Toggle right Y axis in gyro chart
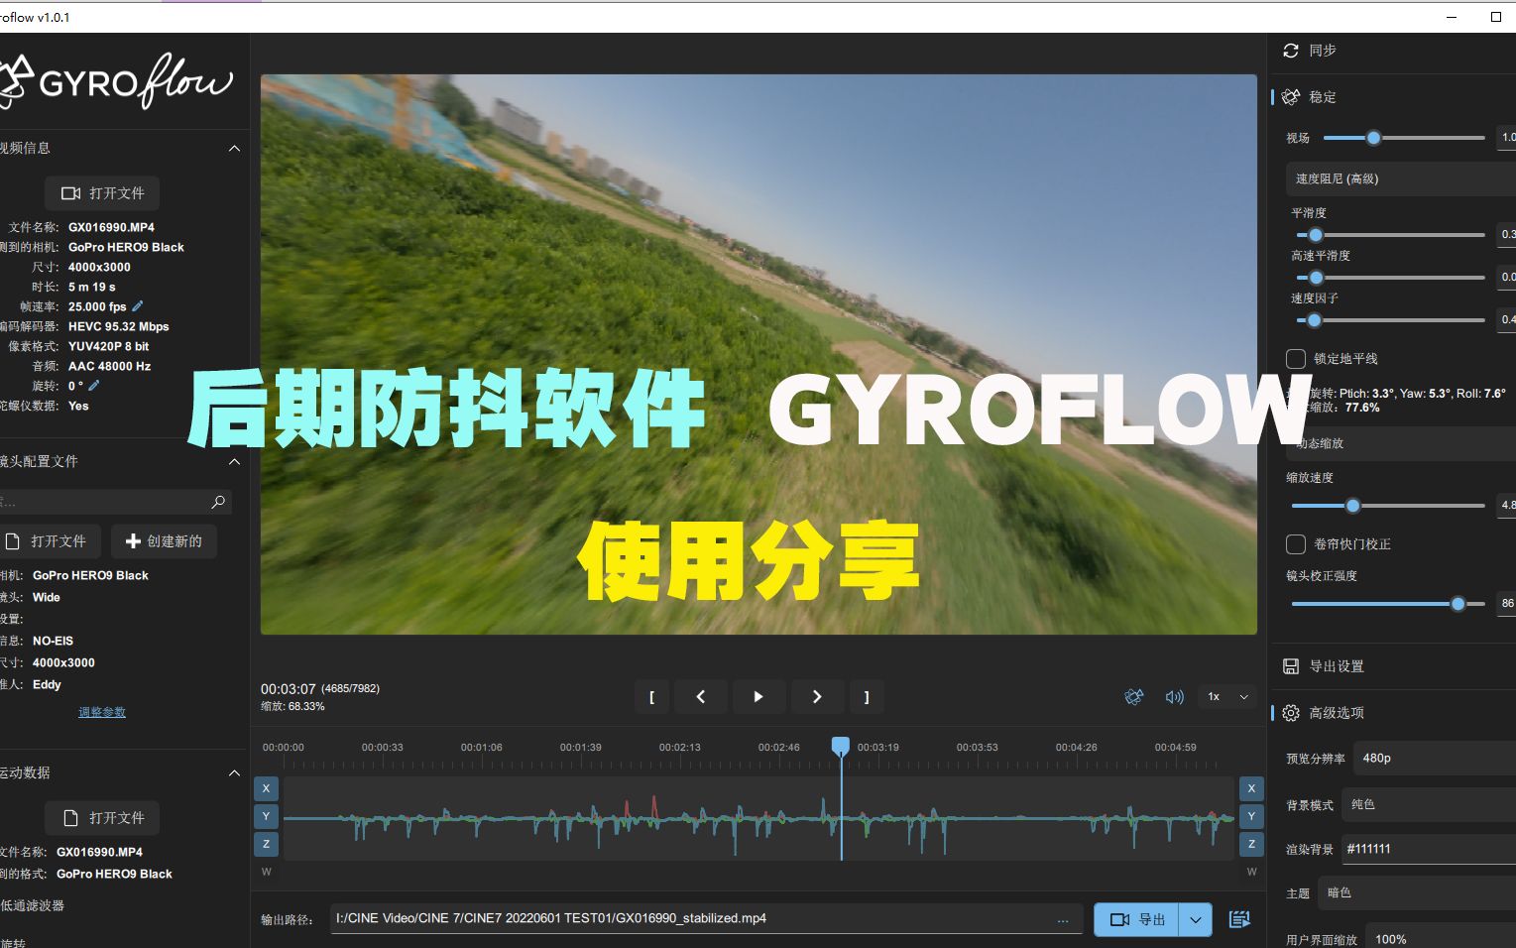The image size is (1516, 948). pos(1251,816)
